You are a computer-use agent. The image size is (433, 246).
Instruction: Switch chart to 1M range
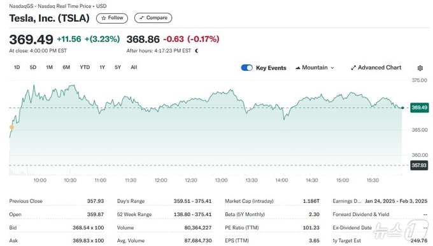[49, 67]
